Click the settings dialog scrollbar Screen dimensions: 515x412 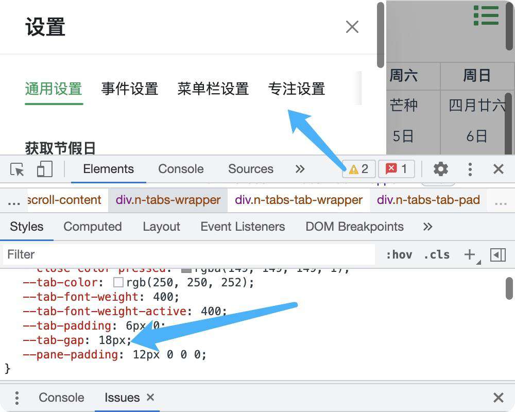pos(381,35)
